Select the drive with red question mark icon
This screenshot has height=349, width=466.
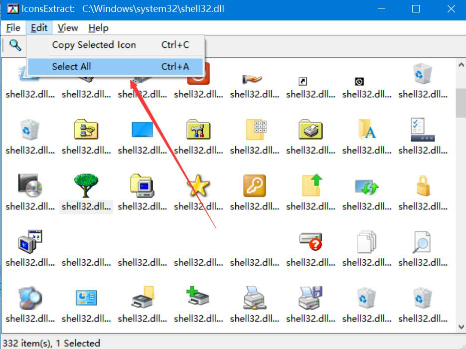(311, 241)
